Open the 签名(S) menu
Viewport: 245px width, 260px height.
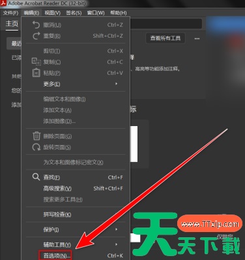pyautogui.click(x=74, y=13)
